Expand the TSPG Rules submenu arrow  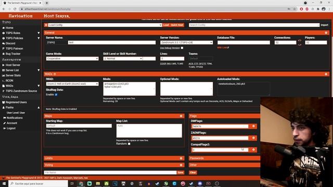39,33
